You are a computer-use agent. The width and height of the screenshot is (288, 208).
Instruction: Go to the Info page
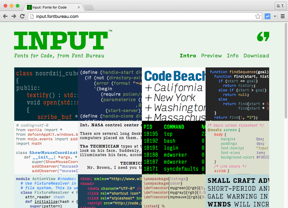[233, 56]
